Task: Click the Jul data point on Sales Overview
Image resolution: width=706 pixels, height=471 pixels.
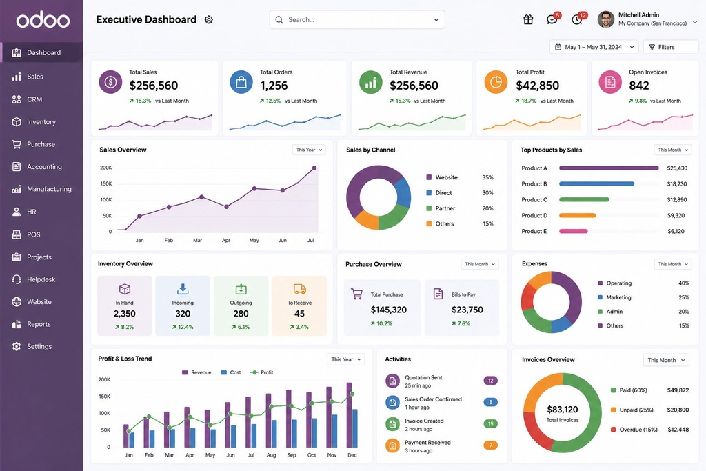Action: [x=314, y=168]
